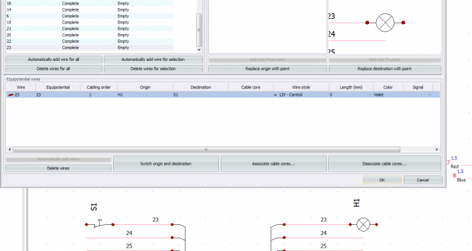This screenshot has height=251, width=472.
Task: Click the horizontal scrollbar thumb of wires table
Action: pos(206,149)
